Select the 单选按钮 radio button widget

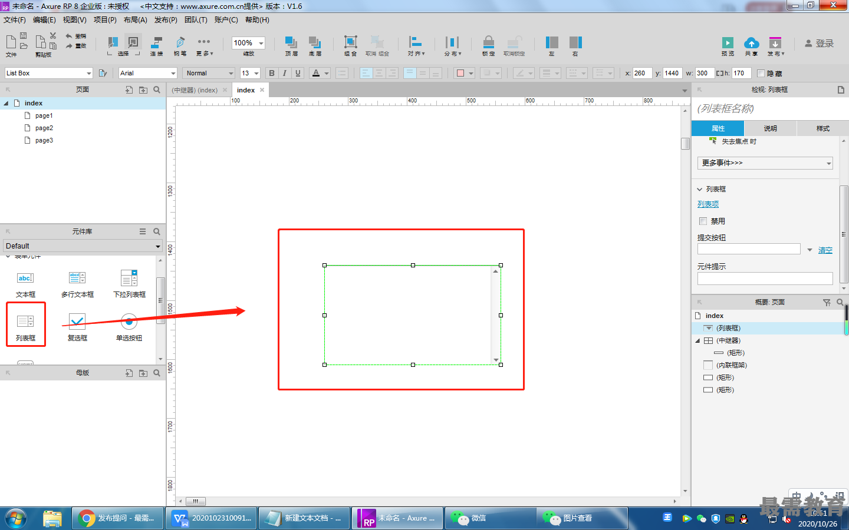click(x=129, y=327)
